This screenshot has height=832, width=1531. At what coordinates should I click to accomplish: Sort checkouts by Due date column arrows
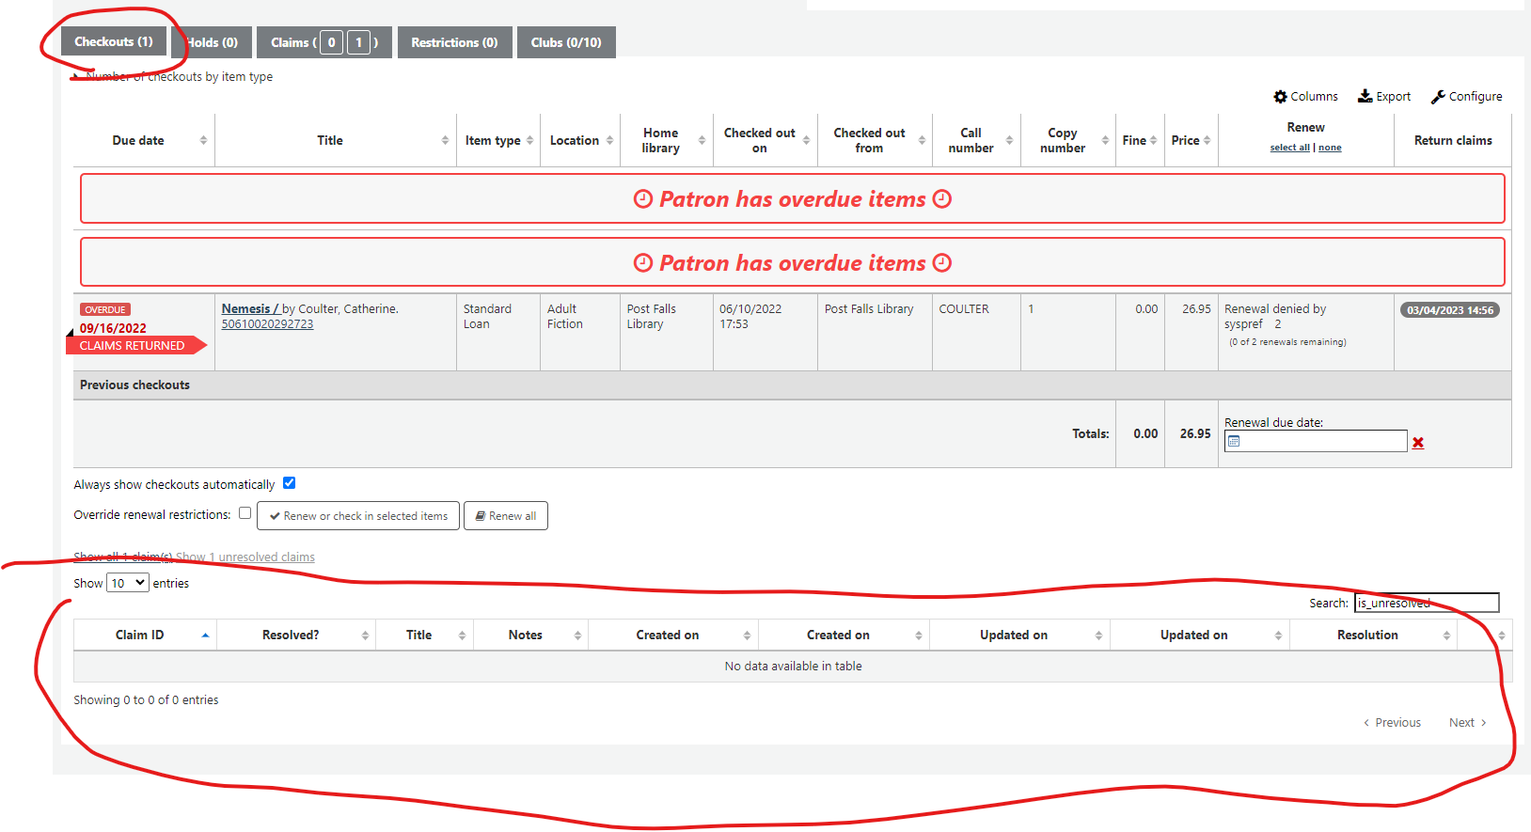203,140
